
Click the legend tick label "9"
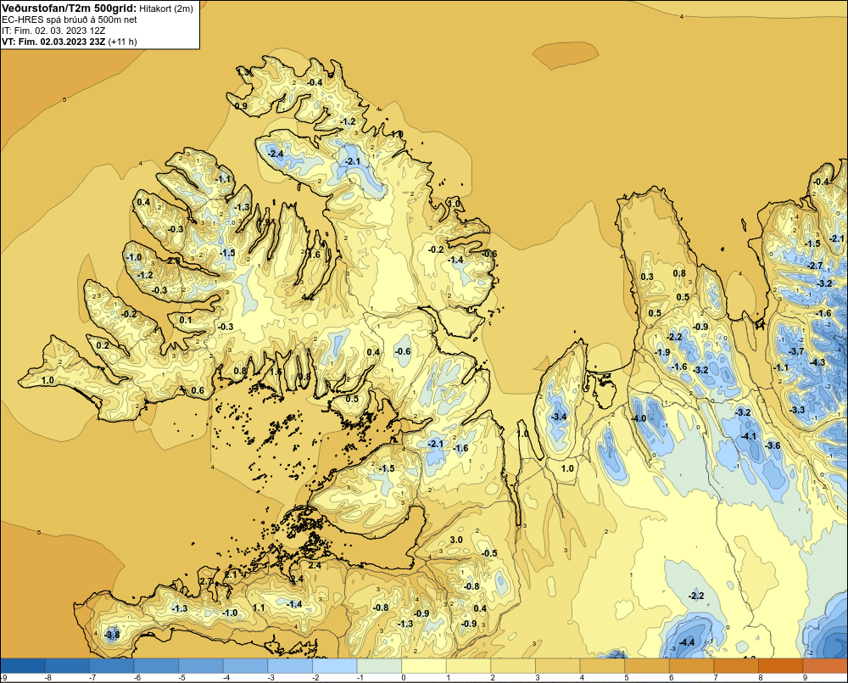pyautogui.click(x=805, y=678)
